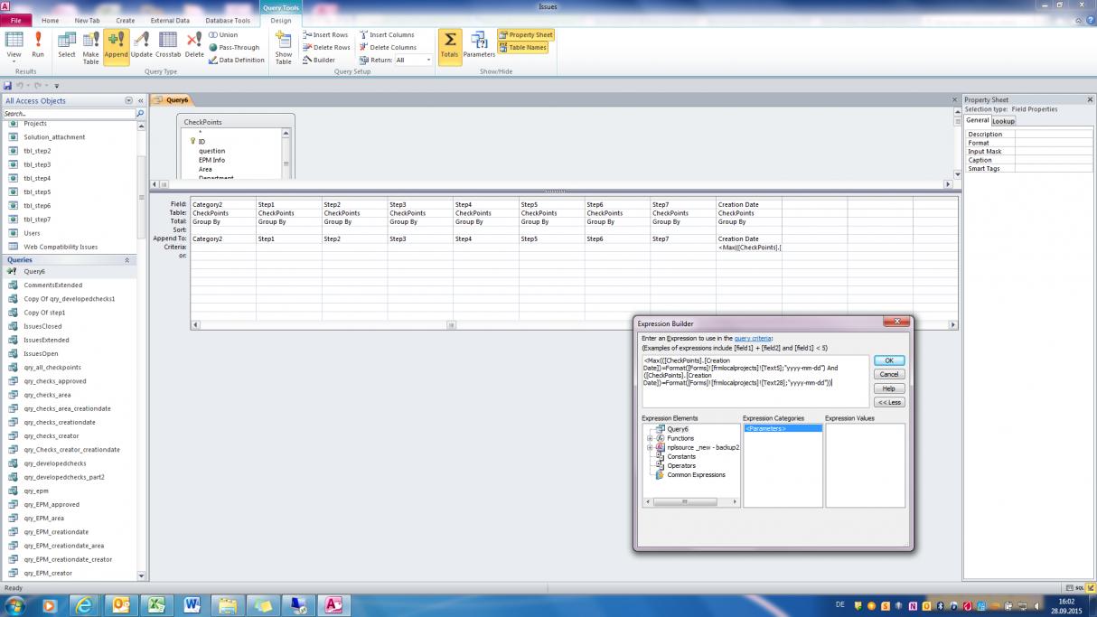
Task: Toggle Table Names display
Action: click(522, 48)
